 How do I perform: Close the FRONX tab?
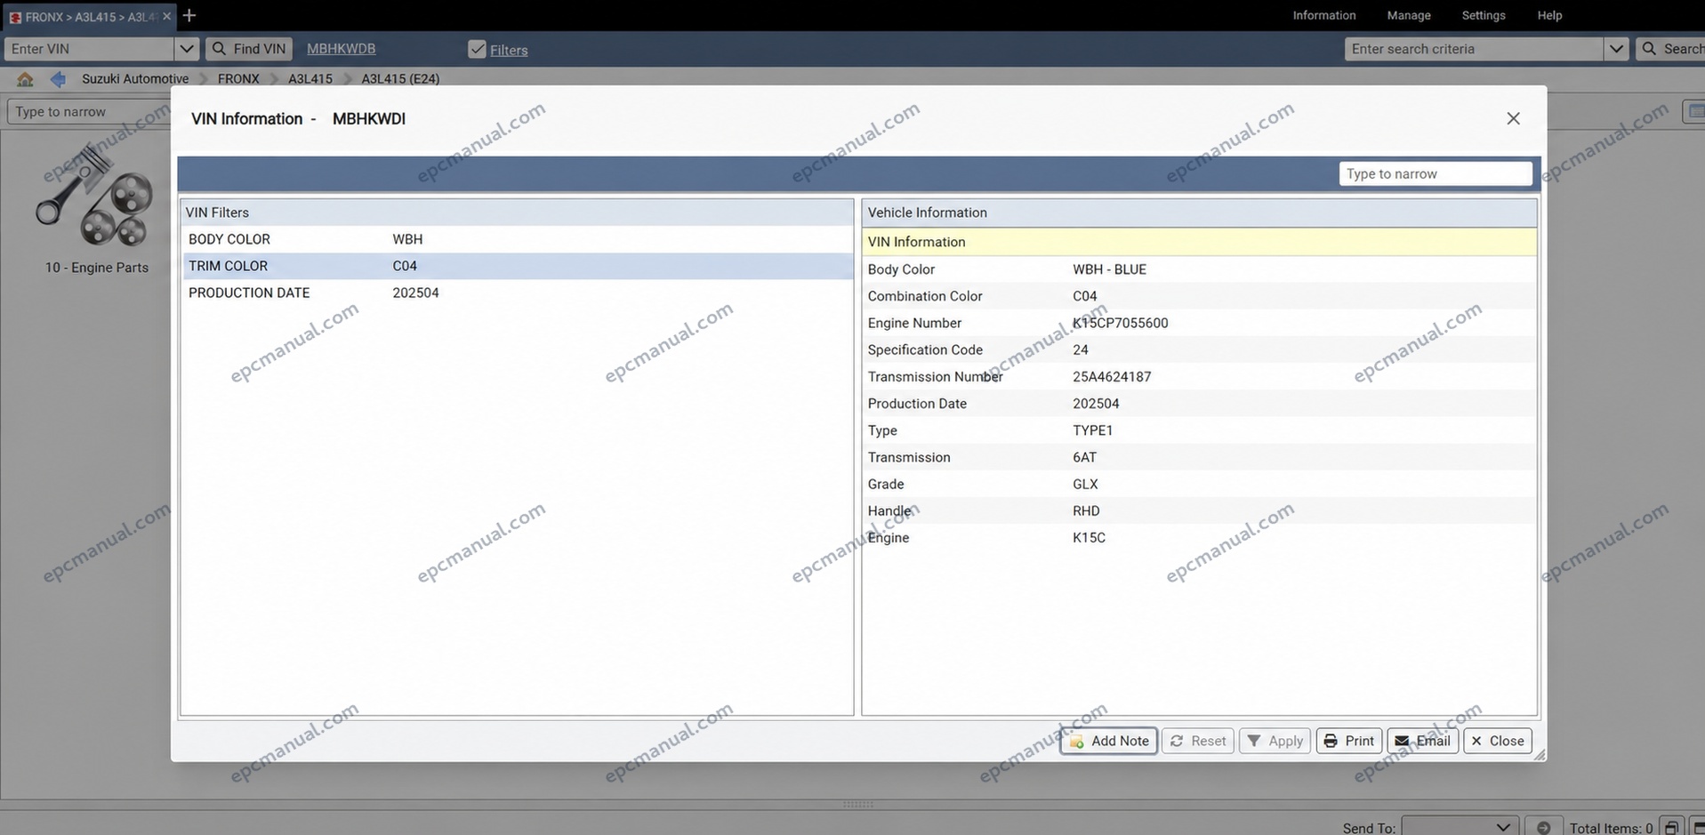click(166, 16)
